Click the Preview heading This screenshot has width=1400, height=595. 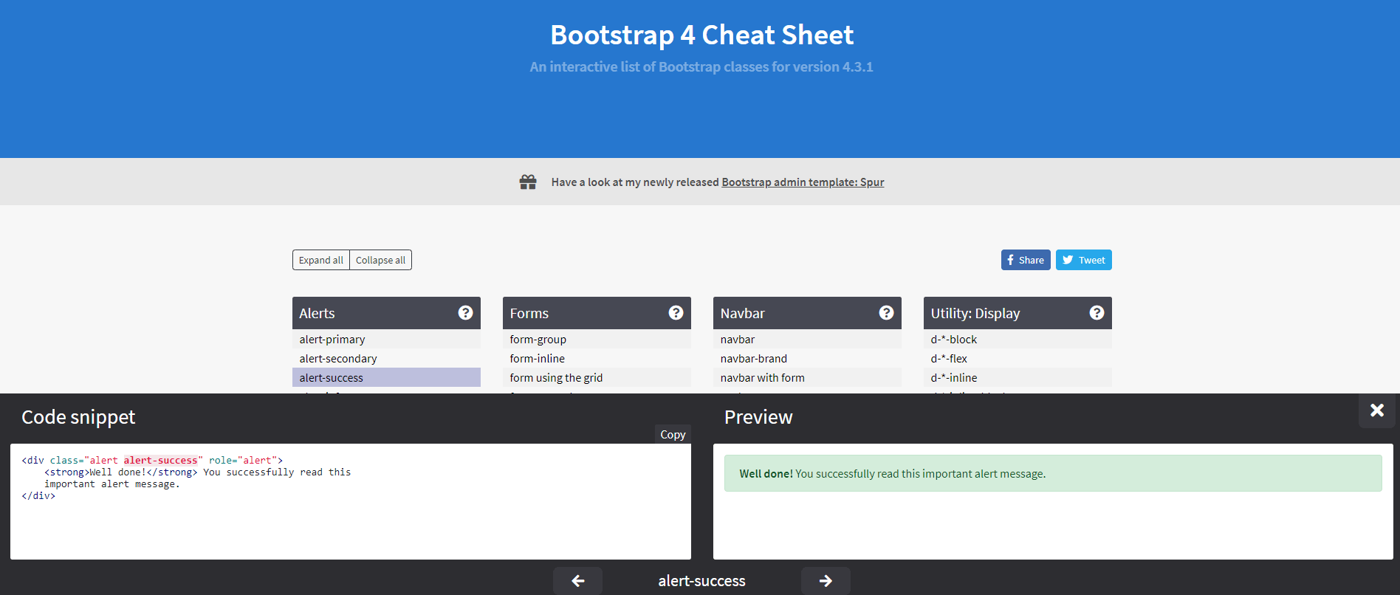758,417
